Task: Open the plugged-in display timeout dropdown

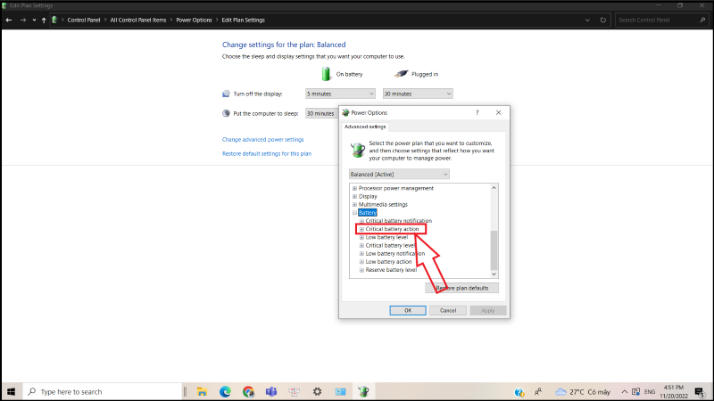Action: pyautogui.click(x=418, y=94)
